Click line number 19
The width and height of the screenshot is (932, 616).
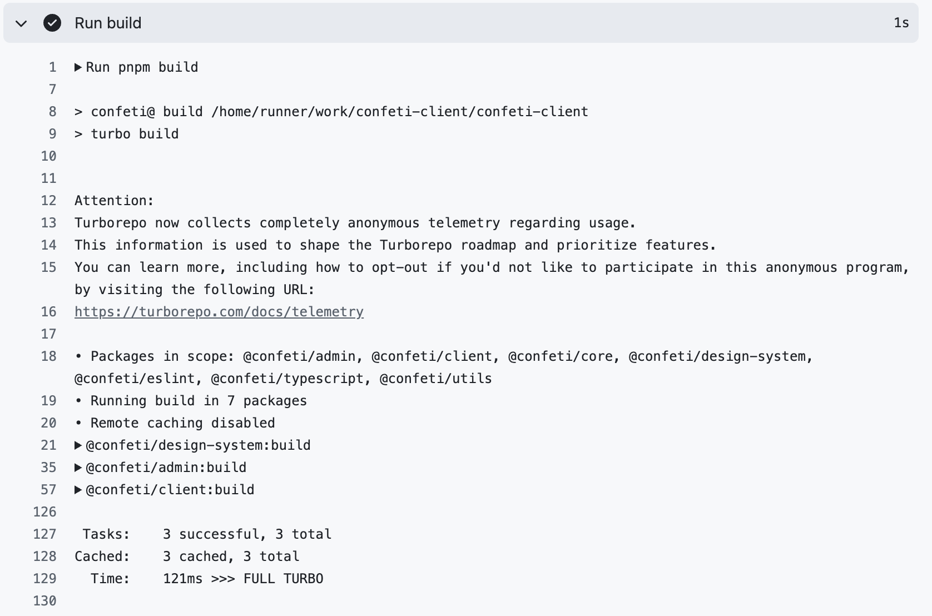pos(49,401)
